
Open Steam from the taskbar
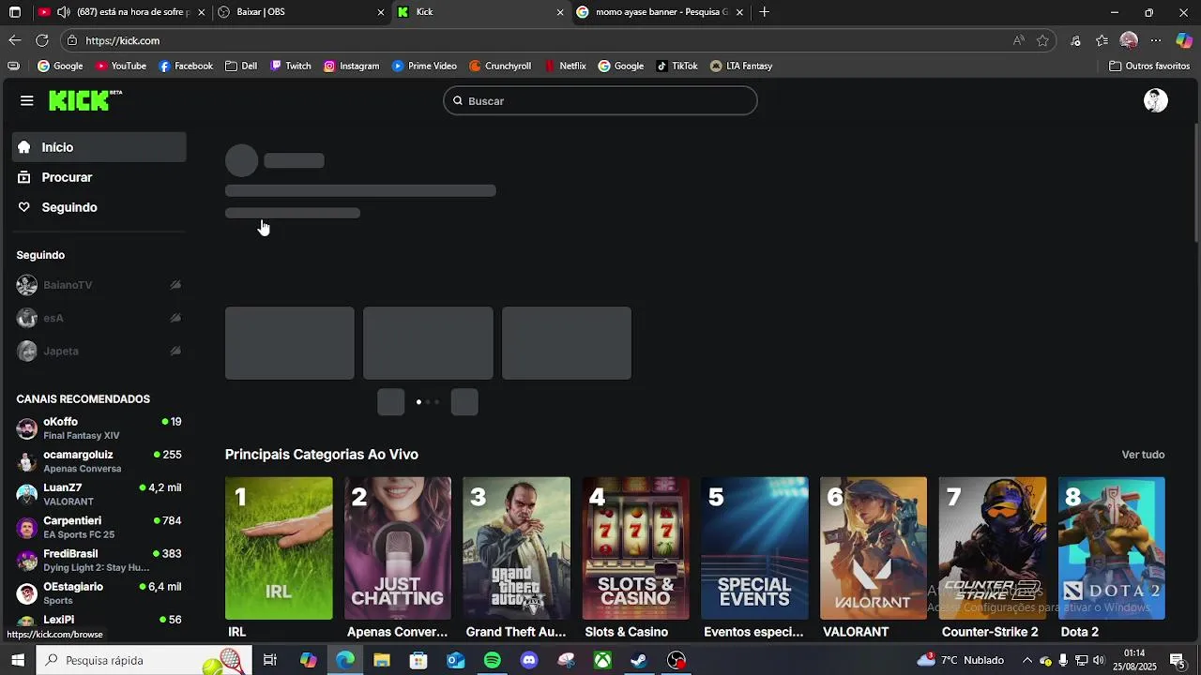[x=639, y=660]
